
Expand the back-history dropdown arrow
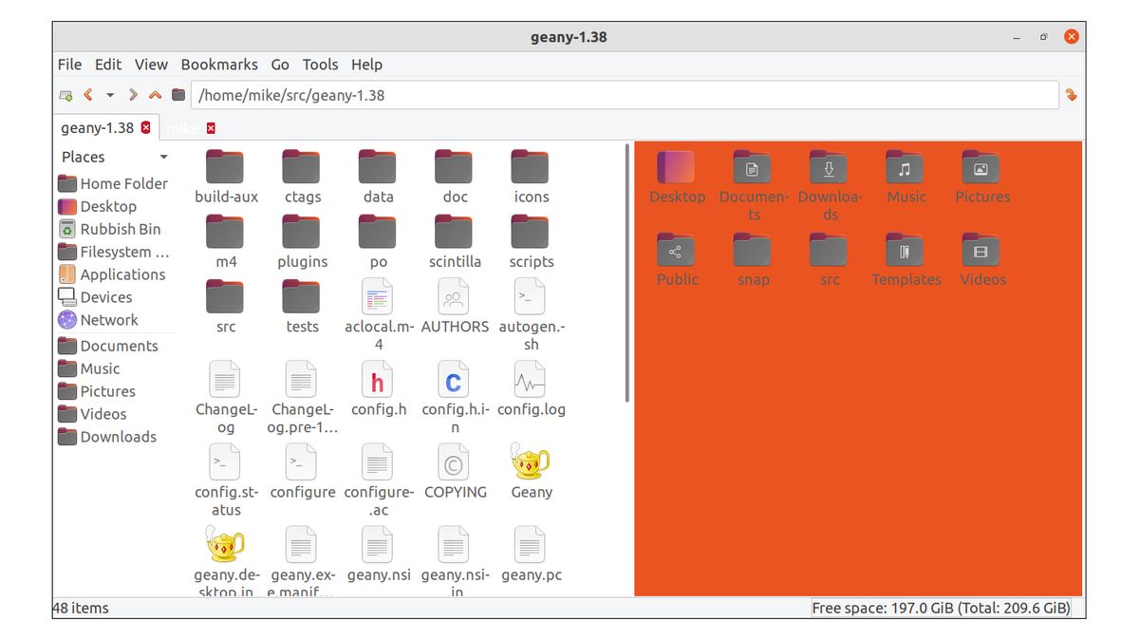[x=109, y=95]
